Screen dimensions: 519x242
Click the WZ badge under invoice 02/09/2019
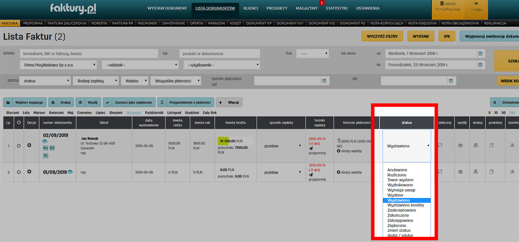(x=52, y=148)
